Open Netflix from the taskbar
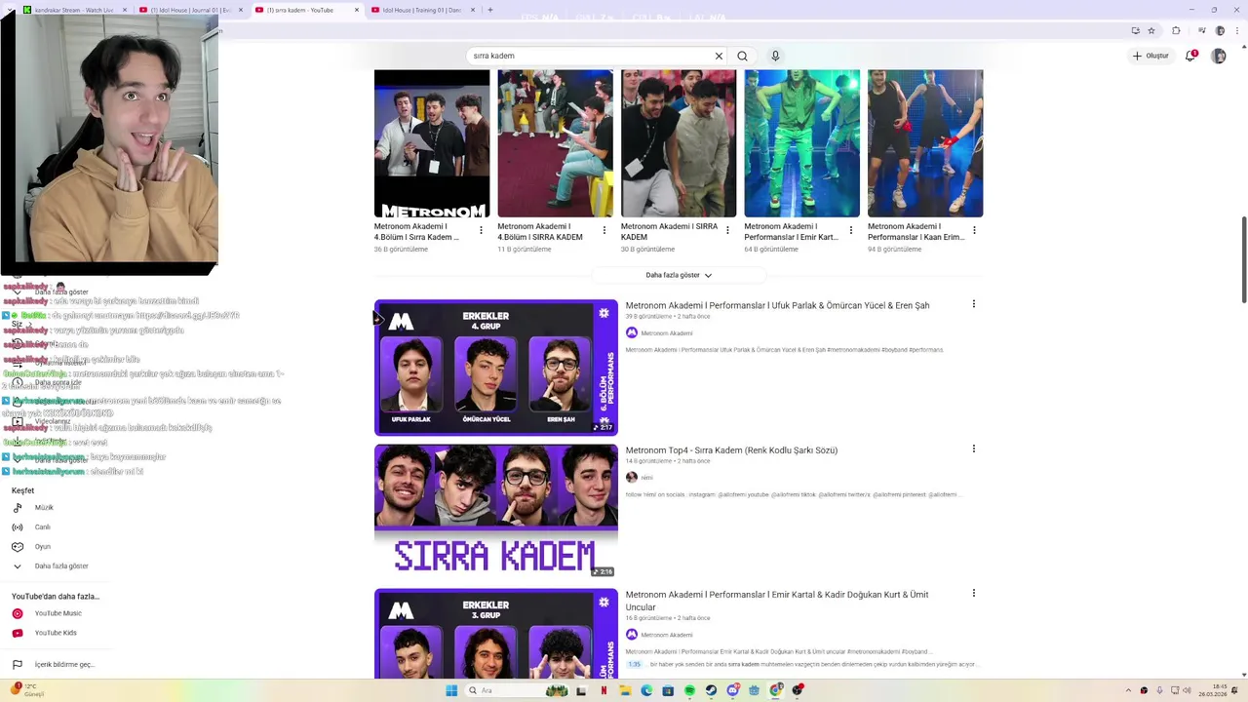This screenshot has width=1248, height=702. click(604, 690)
